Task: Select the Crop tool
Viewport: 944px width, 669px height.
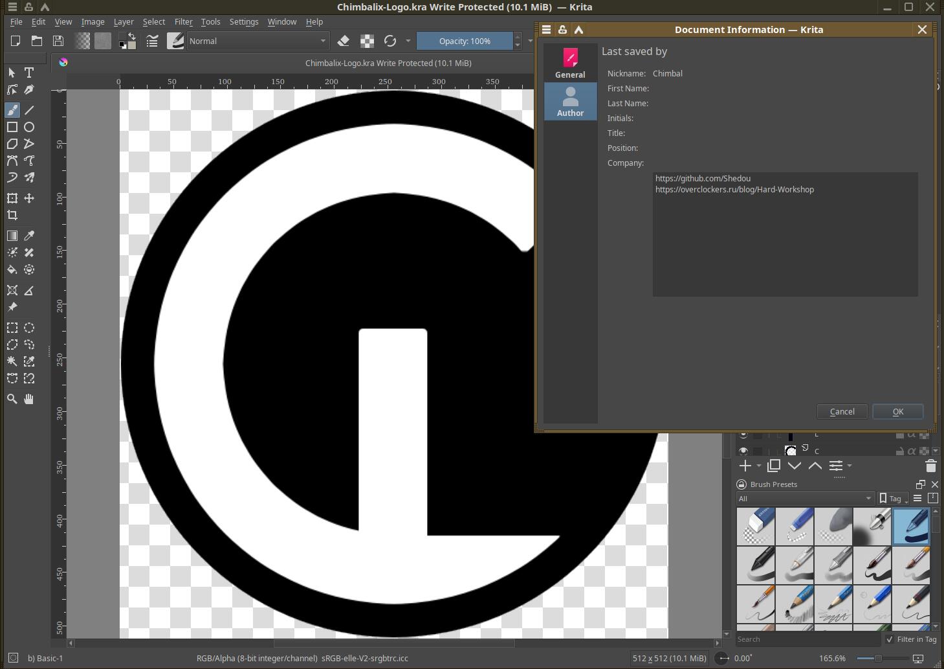Action: 12,215
